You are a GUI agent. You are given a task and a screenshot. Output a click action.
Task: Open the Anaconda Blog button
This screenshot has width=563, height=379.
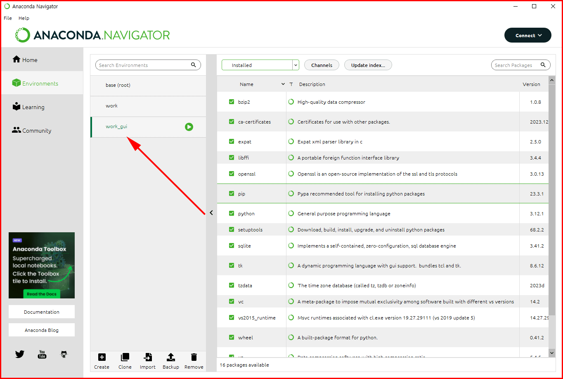(x=42, y=330)
